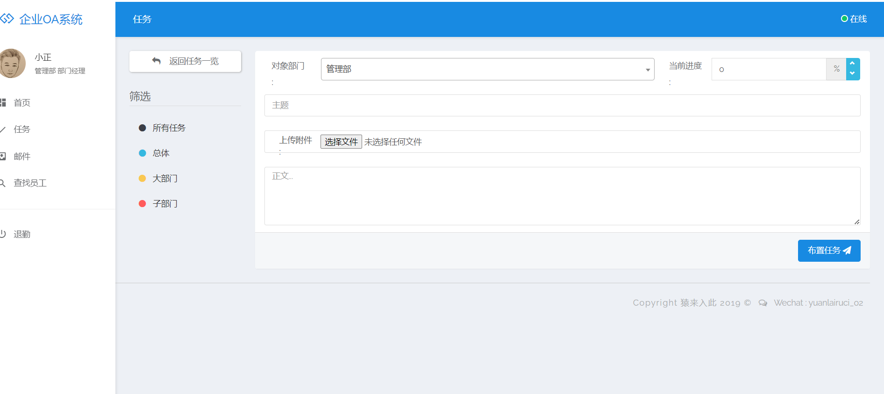This screenshot has height=394, width=884.
Task: Filter by 大部门
Action: [165, 178]
